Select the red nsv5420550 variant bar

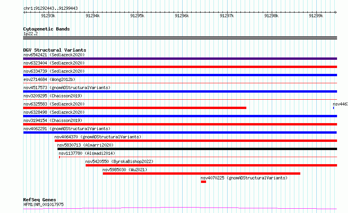coord(211,165)
